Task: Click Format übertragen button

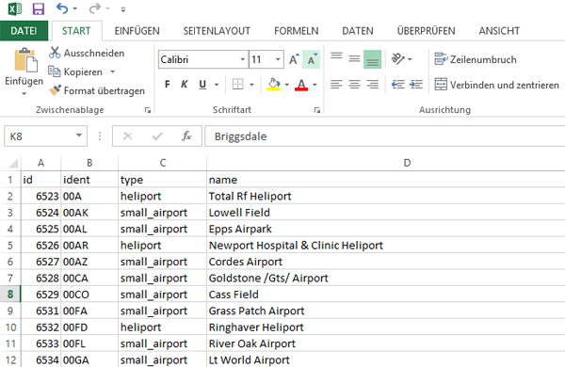Action: 97,90
